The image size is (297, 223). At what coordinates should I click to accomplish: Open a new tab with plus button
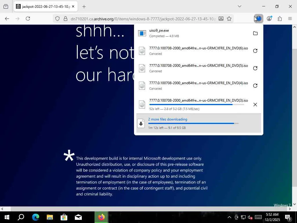pyautogui.click(x=84, y=7)
